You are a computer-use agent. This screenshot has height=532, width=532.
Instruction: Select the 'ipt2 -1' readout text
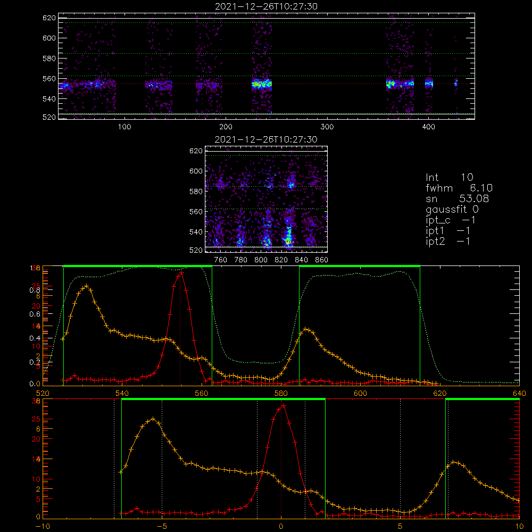[x=448, y=241]
